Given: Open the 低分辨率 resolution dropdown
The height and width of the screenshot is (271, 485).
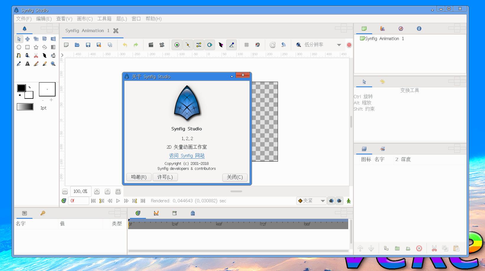Looking at the screenshot, I should [339, 45].
